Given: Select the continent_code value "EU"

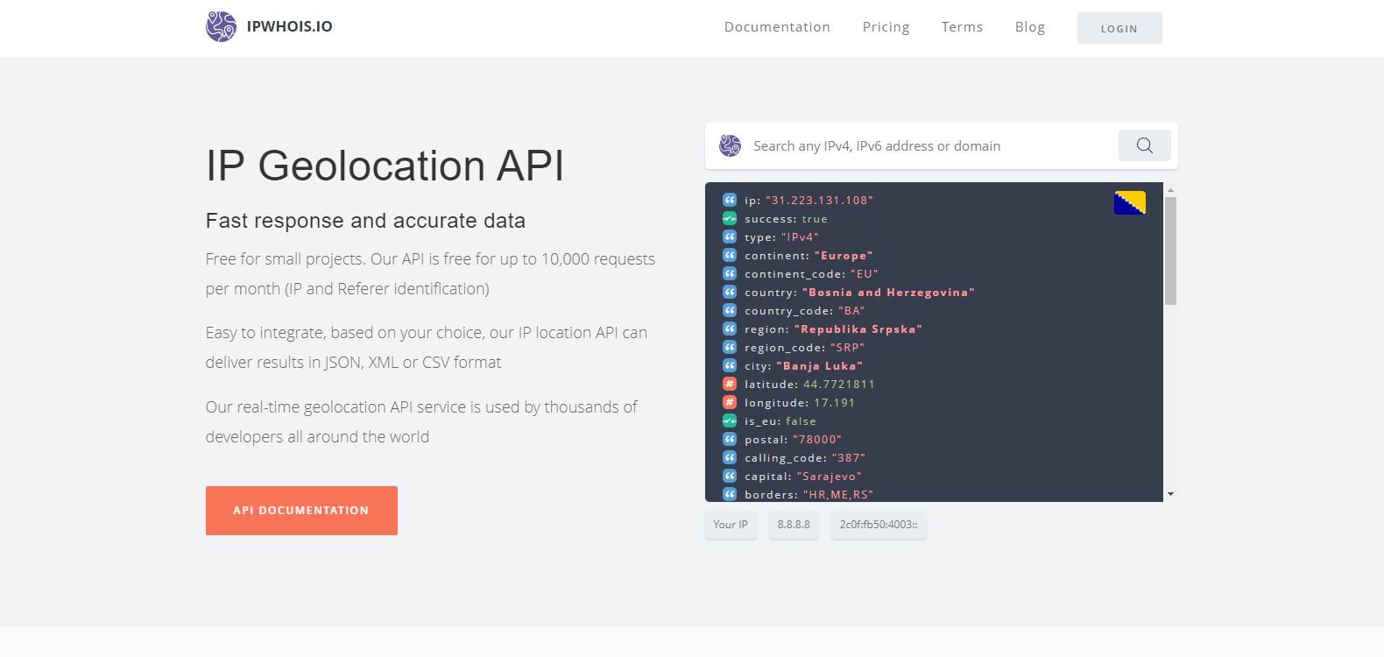Looking at the screenshot, I should coord(865,273).
